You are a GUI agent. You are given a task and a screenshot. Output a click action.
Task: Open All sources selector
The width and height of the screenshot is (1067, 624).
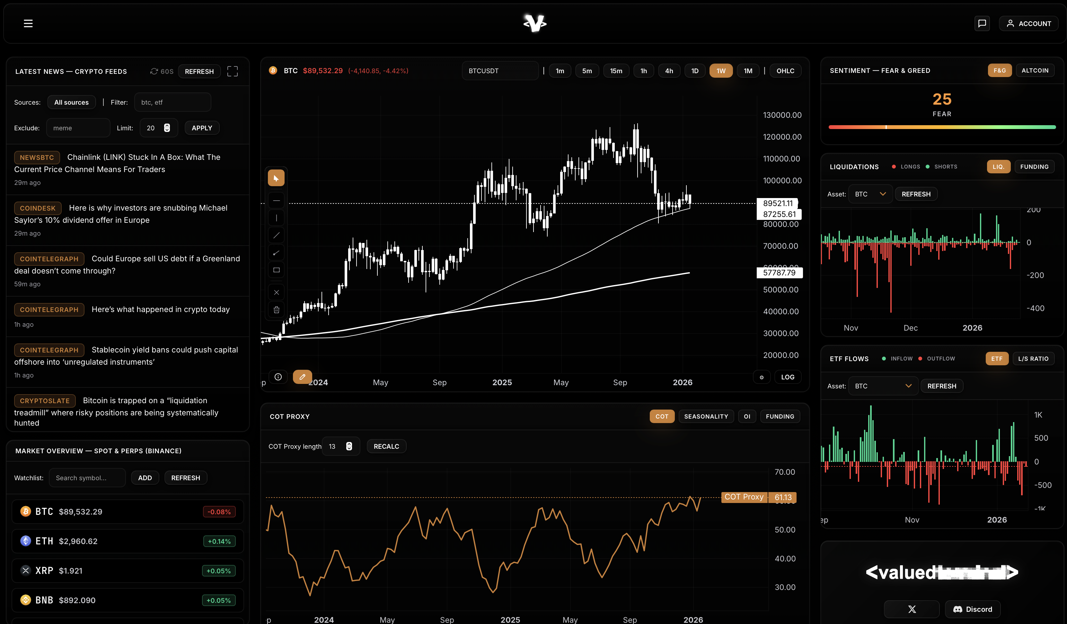(71, 102)
